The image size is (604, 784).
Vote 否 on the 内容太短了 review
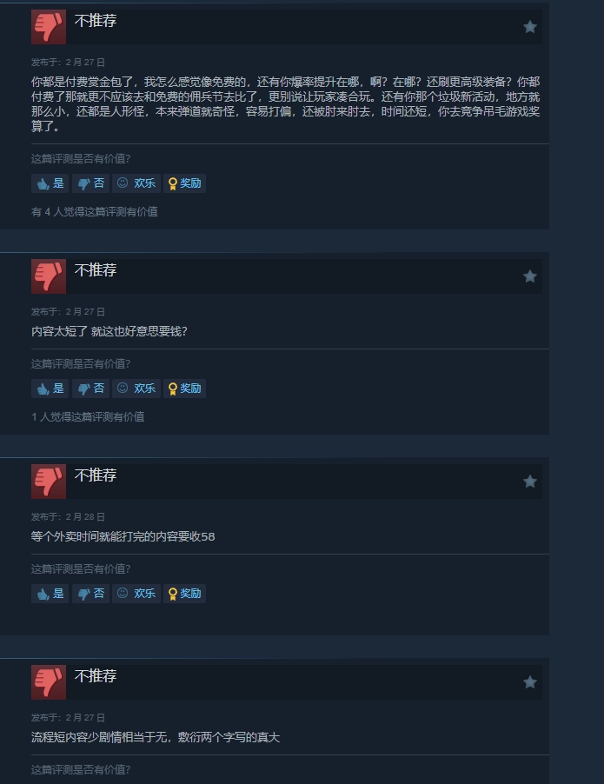90,389
